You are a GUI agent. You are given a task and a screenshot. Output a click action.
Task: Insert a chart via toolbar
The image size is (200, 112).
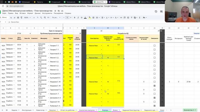[x=128, y=17]
